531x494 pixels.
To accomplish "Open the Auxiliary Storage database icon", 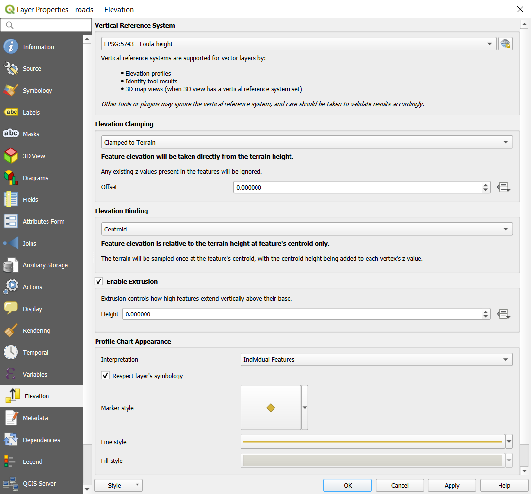I will coord(11,265).
